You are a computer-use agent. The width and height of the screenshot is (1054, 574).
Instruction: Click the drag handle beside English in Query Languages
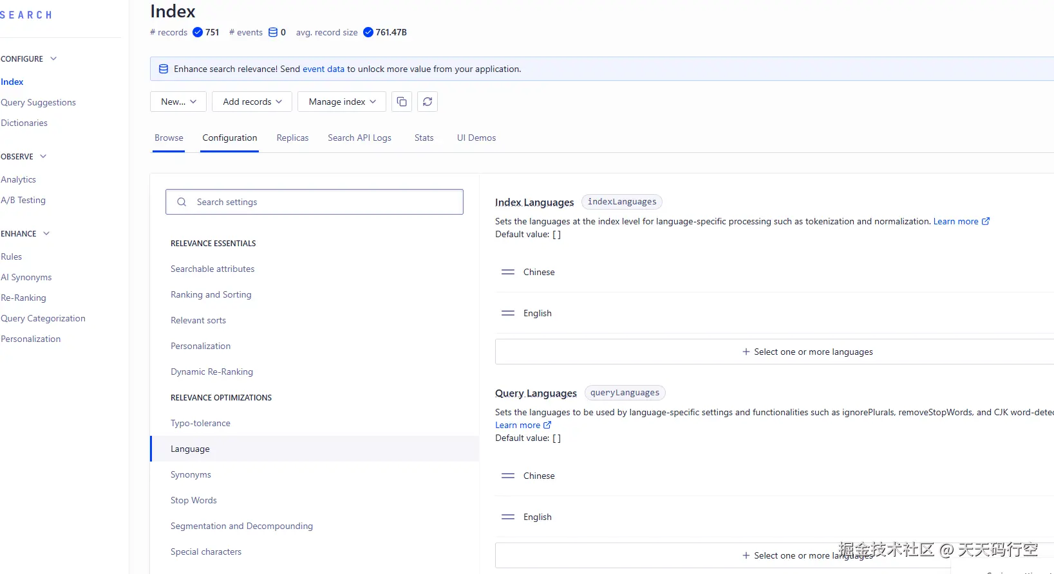pos(508,517)
